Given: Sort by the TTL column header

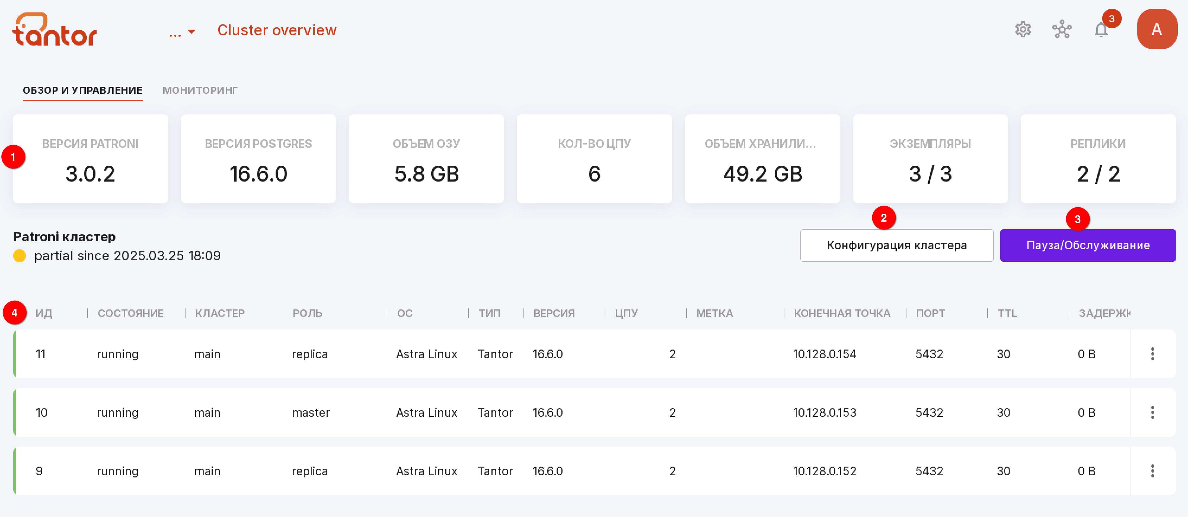Looking at the screenshot, I should point(1007,313).
